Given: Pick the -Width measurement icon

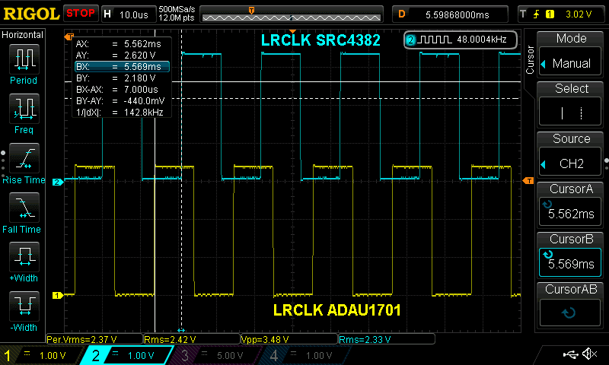Looking at the screenshot, I should click(x=24, y=306).
